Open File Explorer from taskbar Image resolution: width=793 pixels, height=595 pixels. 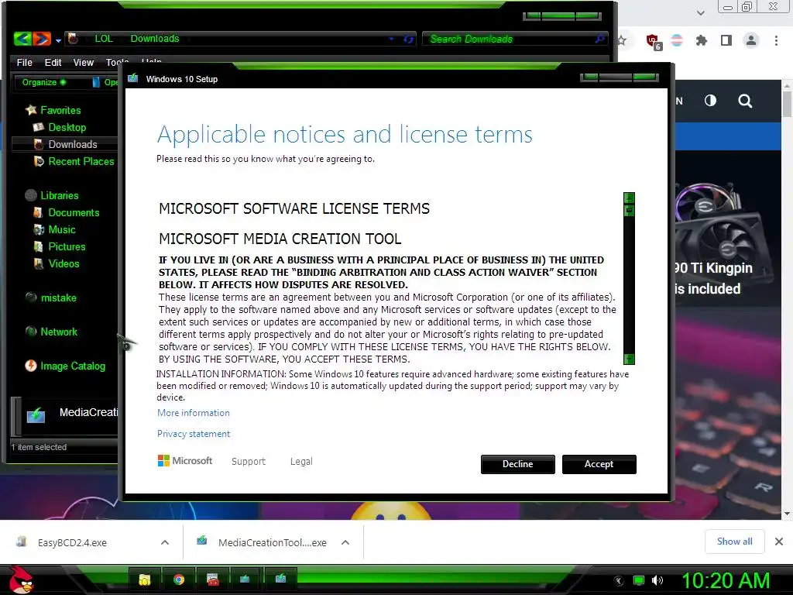(x=145, y=580)
